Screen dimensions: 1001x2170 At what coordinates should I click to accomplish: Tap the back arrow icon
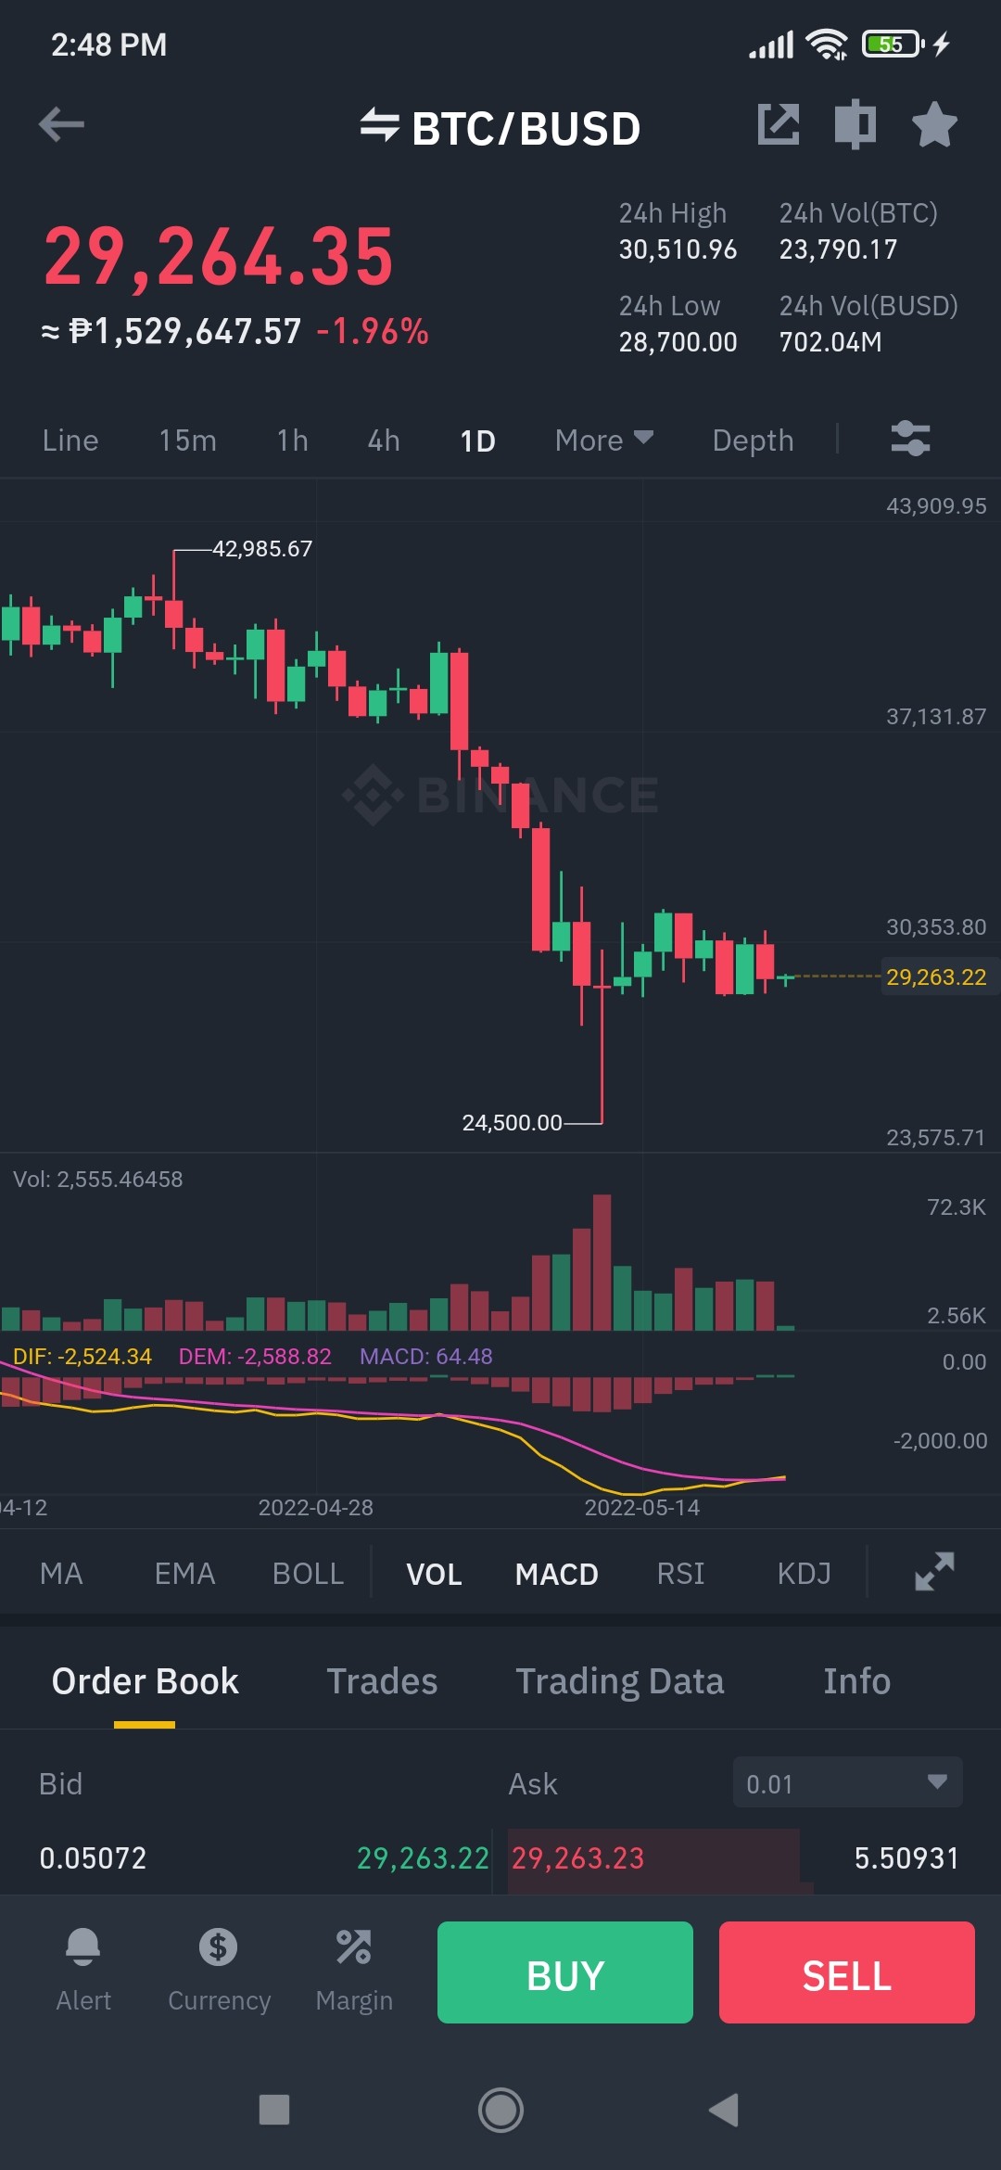(x=61, y=124)
